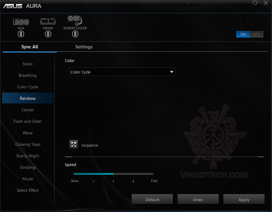Switch to the Sync All tab

pyautogui.click(x=30, y=47)
